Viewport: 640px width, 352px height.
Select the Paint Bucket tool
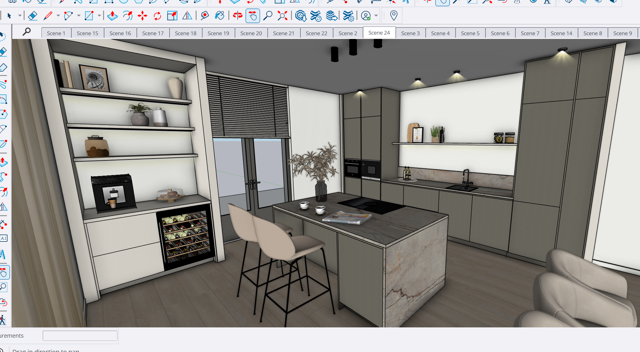[220, 16]
